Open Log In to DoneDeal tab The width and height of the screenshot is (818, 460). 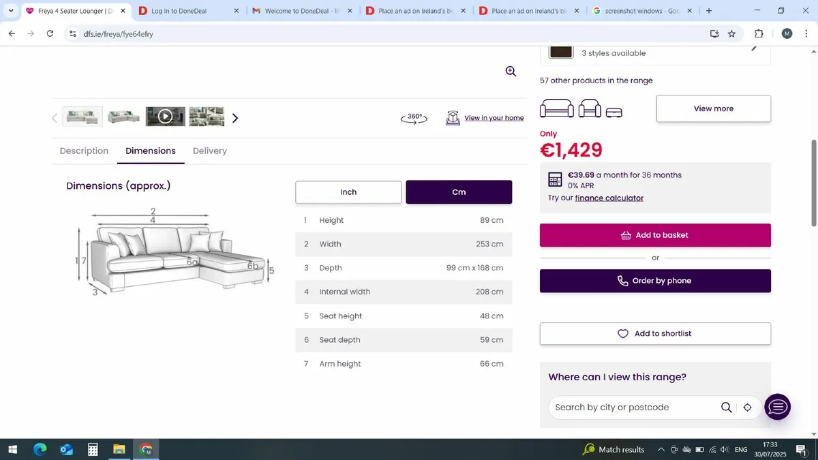188,11
